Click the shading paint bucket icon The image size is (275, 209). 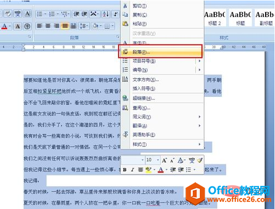[96, 26]
